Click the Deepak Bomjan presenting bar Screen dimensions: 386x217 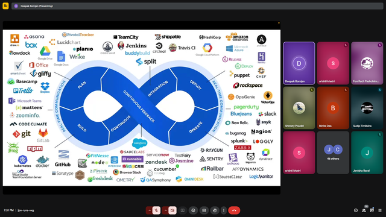click(x=197, y=6)
